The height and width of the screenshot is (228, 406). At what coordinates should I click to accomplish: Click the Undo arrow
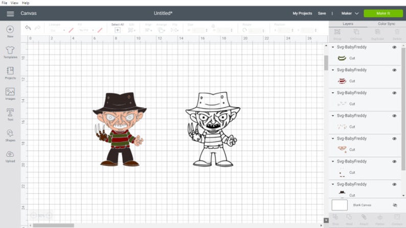28,28
